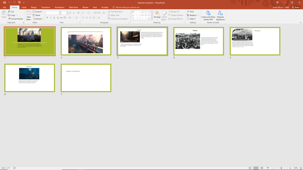Expand the Layout dropdown
The width and height of the screenshot is (303, 170).
[38, 12]
